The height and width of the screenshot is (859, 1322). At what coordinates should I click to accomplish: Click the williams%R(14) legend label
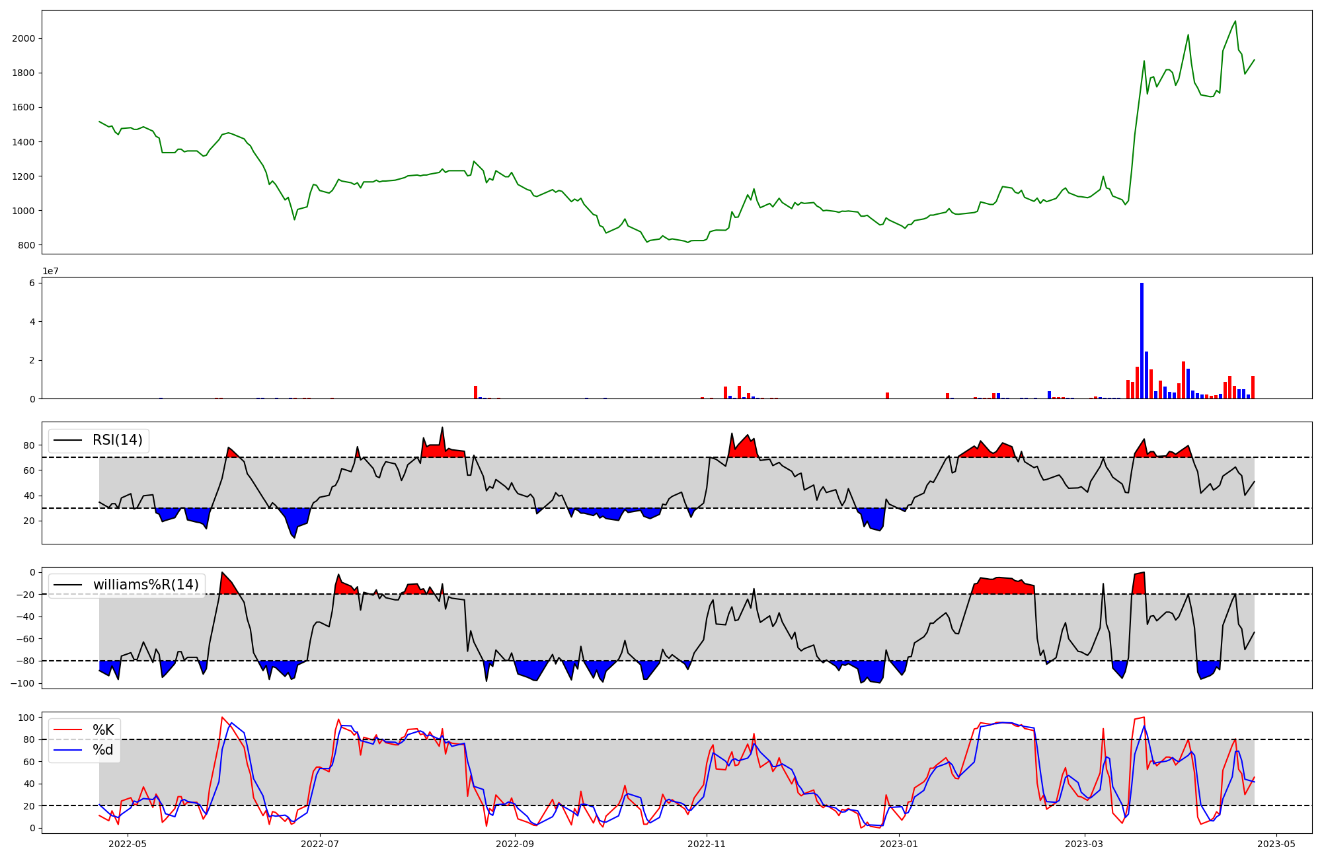click(x=145, y=585)
